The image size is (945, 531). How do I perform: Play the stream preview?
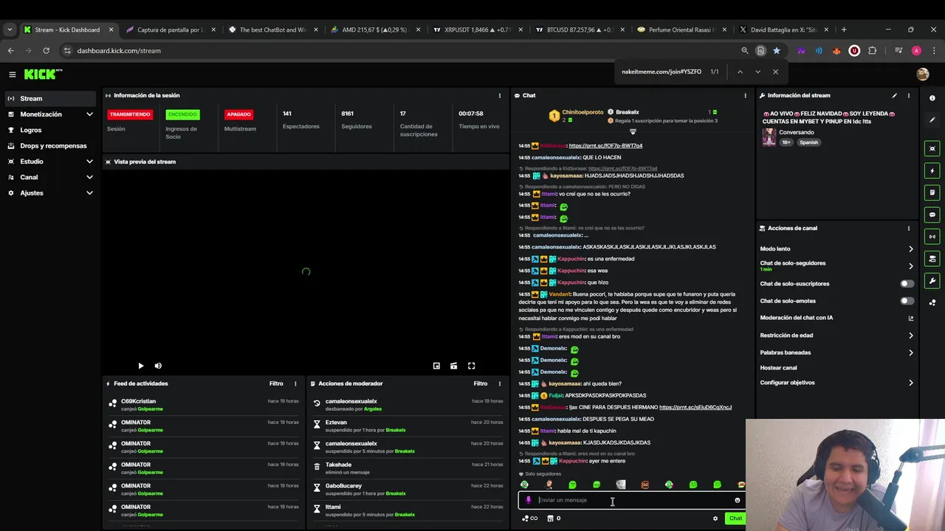tap(141, 366)
